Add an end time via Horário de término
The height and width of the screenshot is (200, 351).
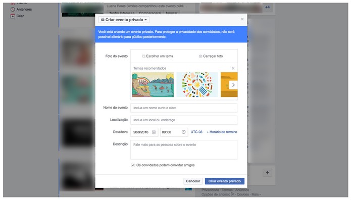(x=222, y=132)
